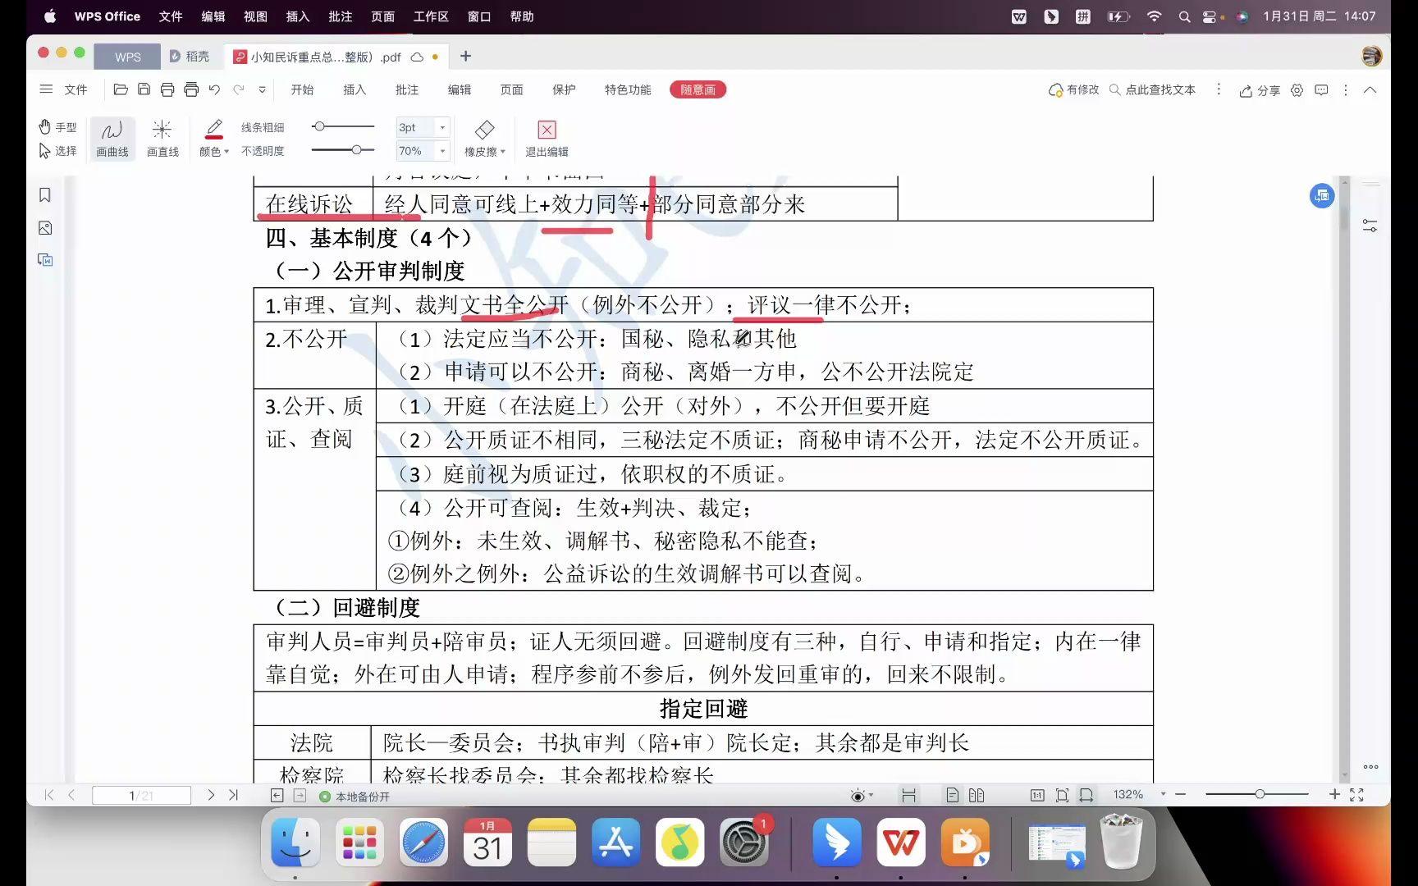Image resolution: width=1418 pixels, height=886 pixels.
Task: Jump to the last page
Action: click(x=233, y=795)
